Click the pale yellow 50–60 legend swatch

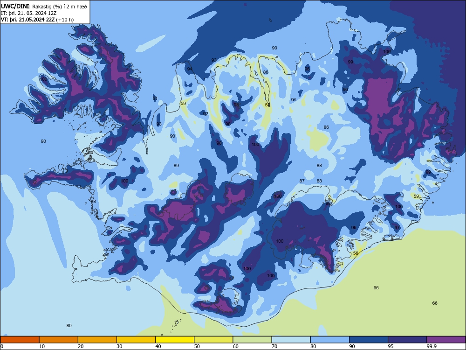213,340
